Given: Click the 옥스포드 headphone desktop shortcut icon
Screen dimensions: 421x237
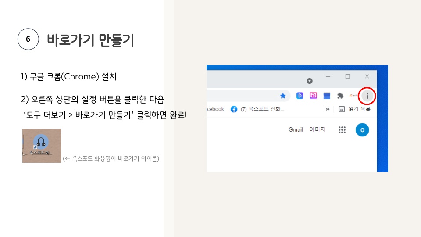Looking at the screenshot, I should tap(40, 144).
